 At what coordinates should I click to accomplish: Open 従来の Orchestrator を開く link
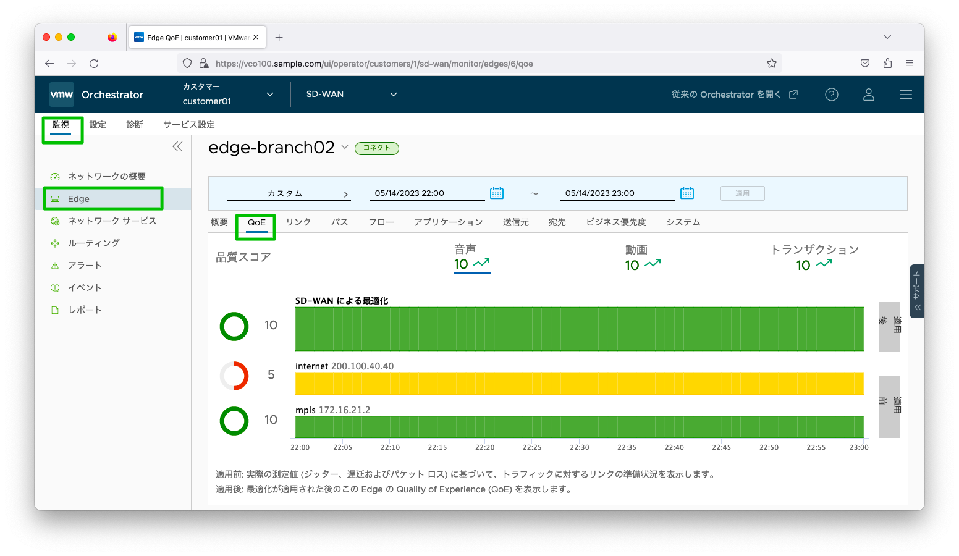(x=735, y=95)
